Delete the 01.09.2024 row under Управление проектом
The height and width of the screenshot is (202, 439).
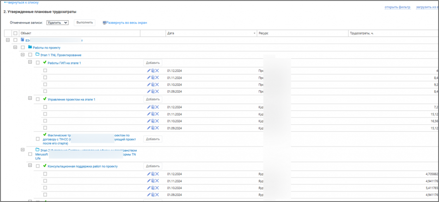point(157,128)
